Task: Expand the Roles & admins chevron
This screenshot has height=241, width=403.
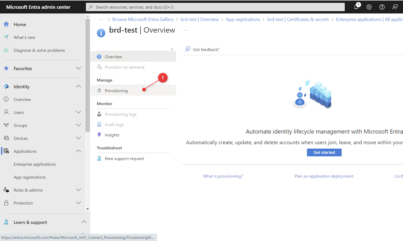Action: pyautogui.click(x=78, y=190)
